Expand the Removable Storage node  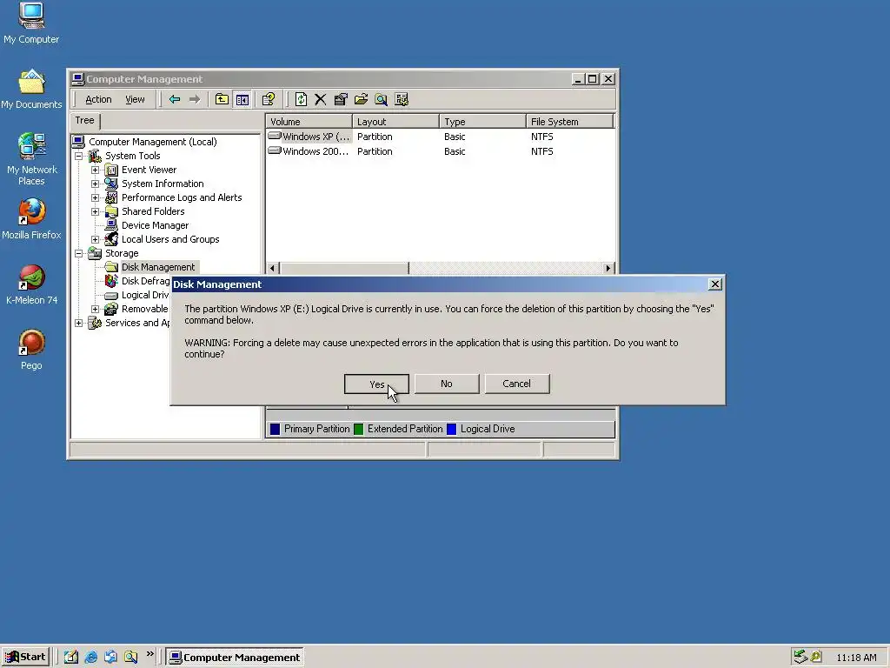[96, 309]
